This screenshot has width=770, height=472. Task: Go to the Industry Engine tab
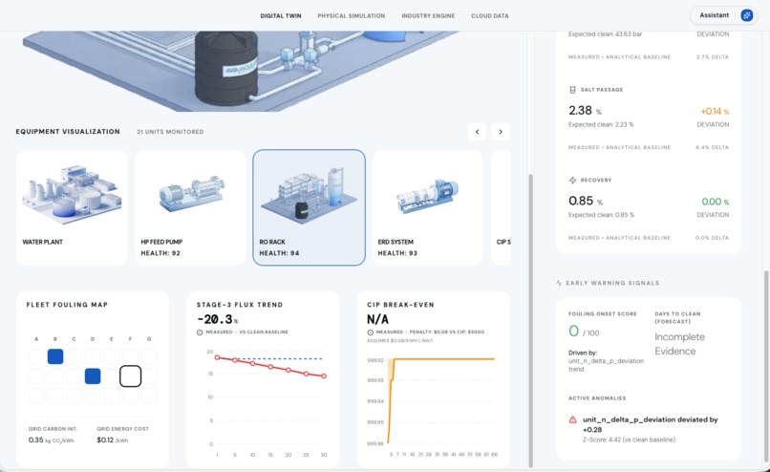428,15
